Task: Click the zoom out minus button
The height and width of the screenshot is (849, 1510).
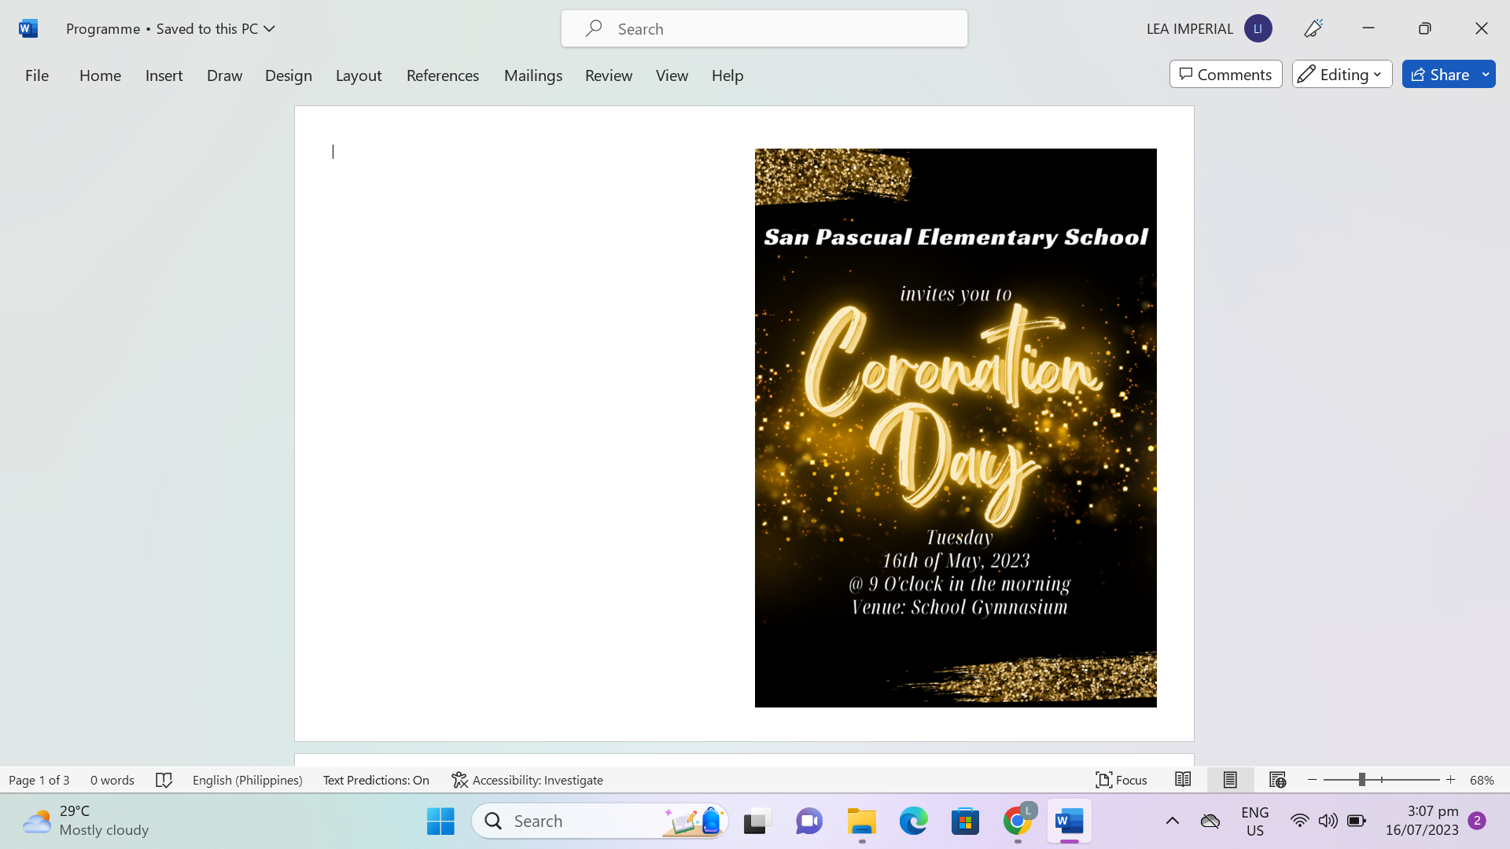Action: pyautogui.click(x=1312, y=780)
